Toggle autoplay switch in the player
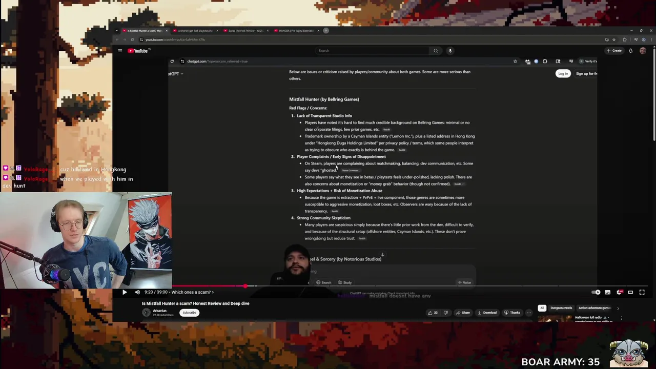656x369 pixels. [596, 292]
